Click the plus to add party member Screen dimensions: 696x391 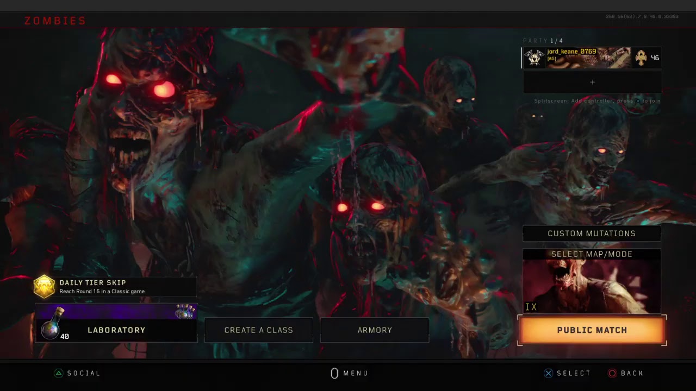pos(592,83)
